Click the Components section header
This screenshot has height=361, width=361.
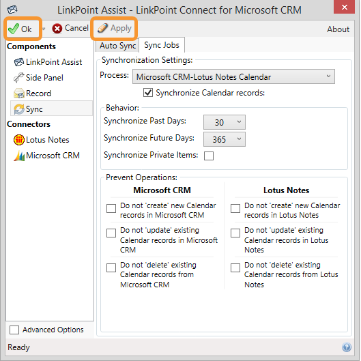(31, 46)
